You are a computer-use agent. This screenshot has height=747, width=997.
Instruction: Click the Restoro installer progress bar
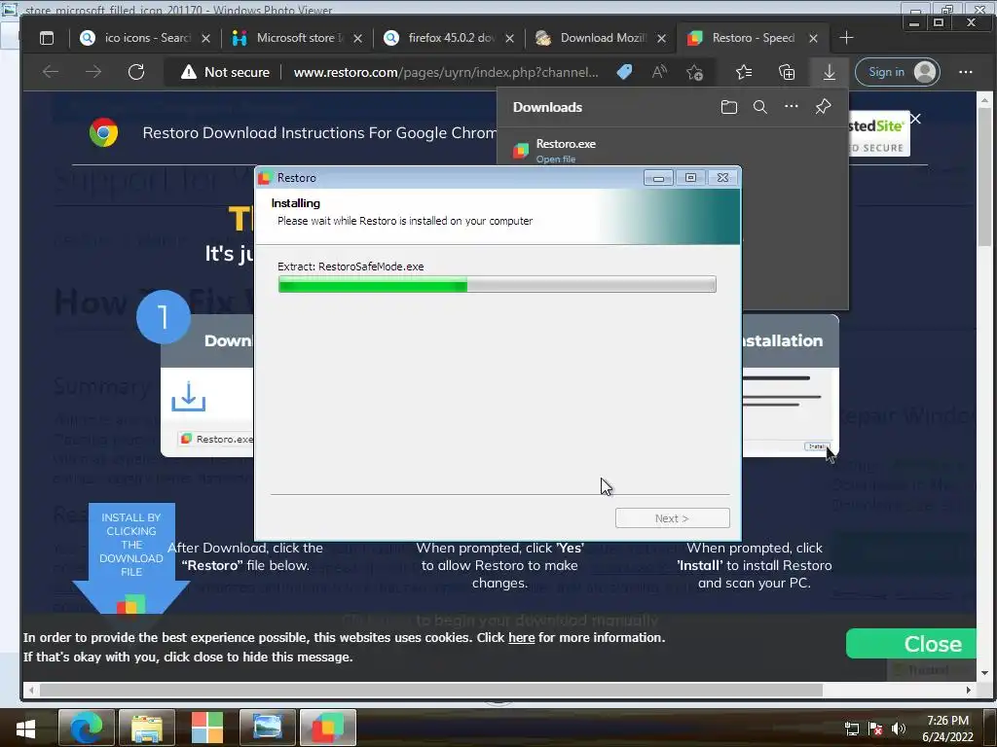coord(498,284)
